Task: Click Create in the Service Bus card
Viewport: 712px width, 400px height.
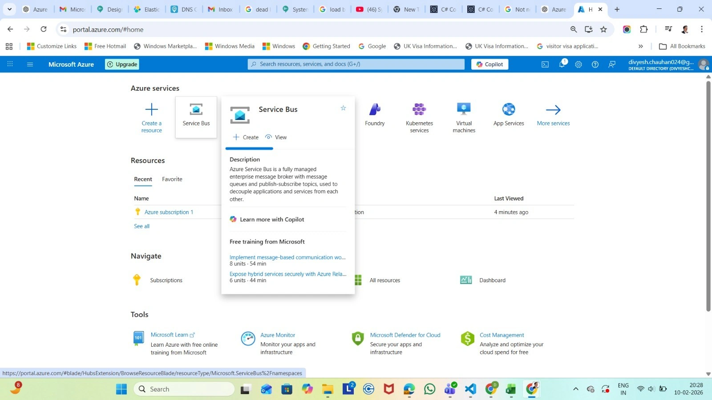Action: [246, 137]
